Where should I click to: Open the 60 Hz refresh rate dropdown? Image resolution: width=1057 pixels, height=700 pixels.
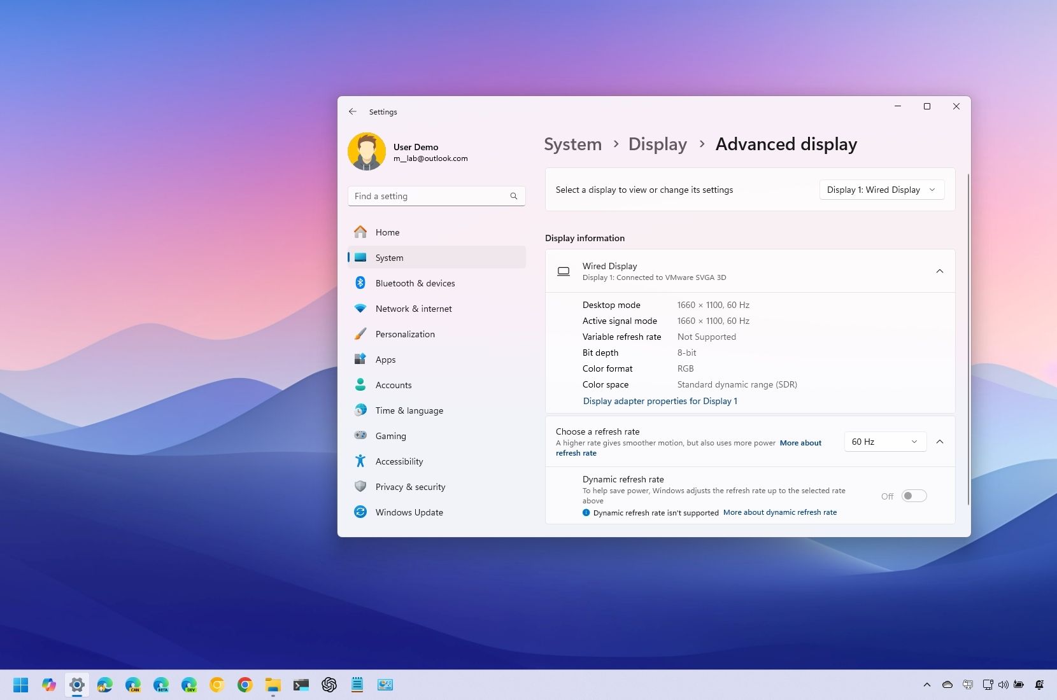click(x=884, y=441)
